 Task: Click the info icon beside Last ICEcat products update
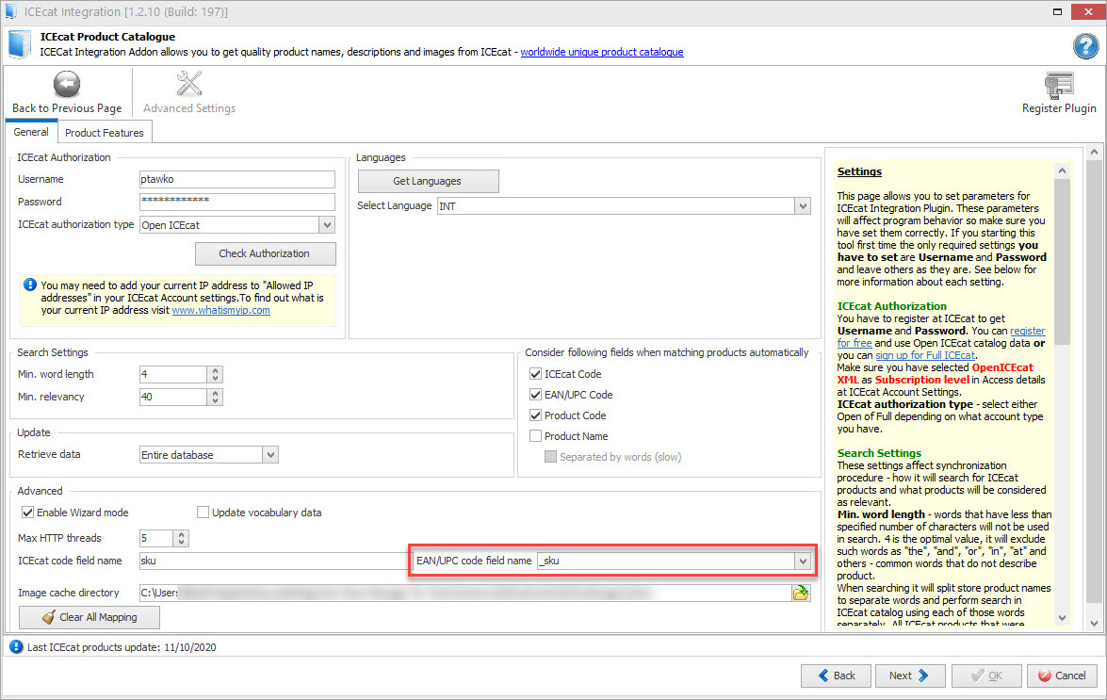tap(16, 646)
